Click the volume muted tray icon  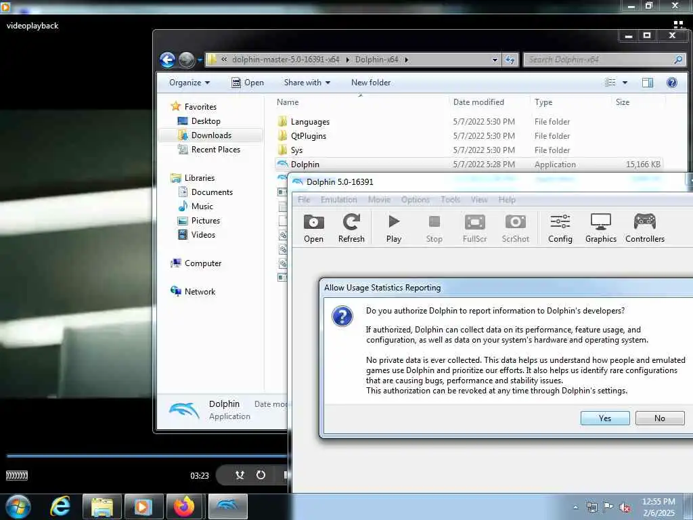click(x=625, y=507)
